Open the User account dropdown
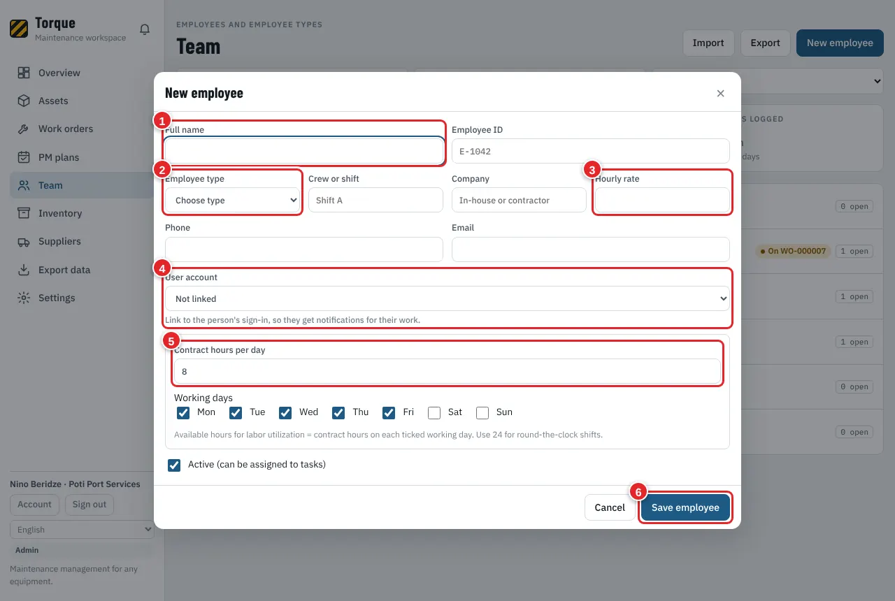The image size is (895, 601). (x=447, y=298)
